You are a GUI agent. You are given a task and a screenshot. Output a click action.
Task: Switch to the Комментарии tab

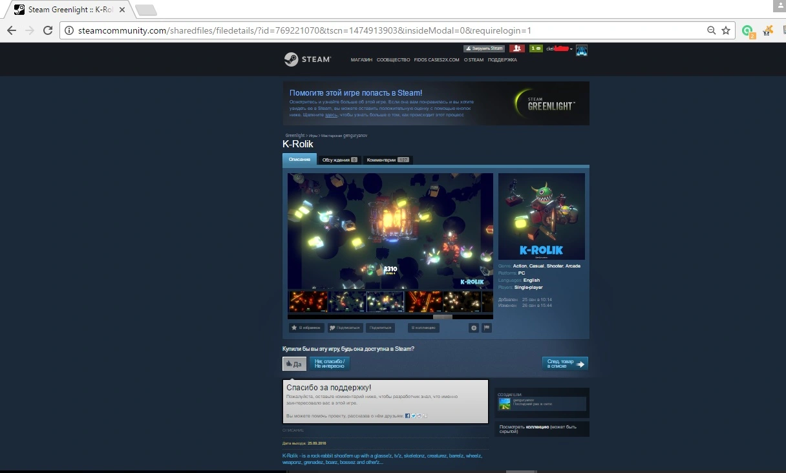[x=387, y=160]
